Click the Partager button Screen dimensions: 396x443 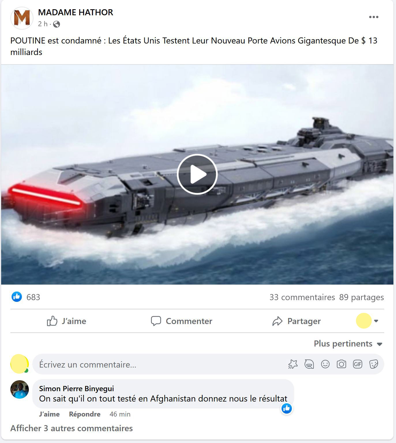click(296, 321)
